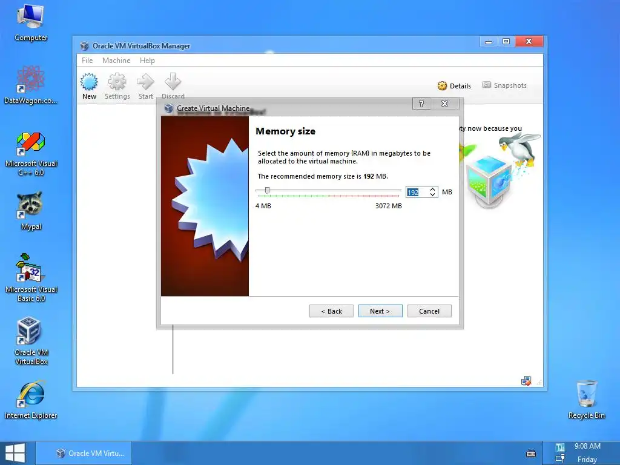Close the Create Virtual Machine dialog

pos(445,104)
